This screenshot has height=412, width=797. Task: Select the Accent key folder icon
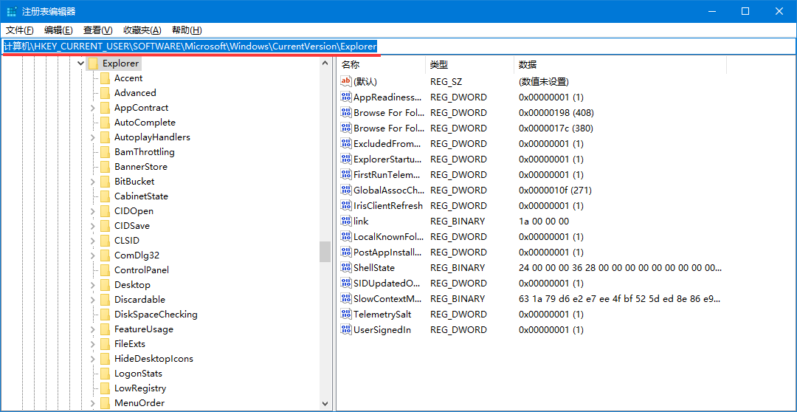tap(106, 78)
